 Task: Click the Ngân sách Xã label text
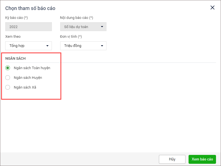pos(25,87)
